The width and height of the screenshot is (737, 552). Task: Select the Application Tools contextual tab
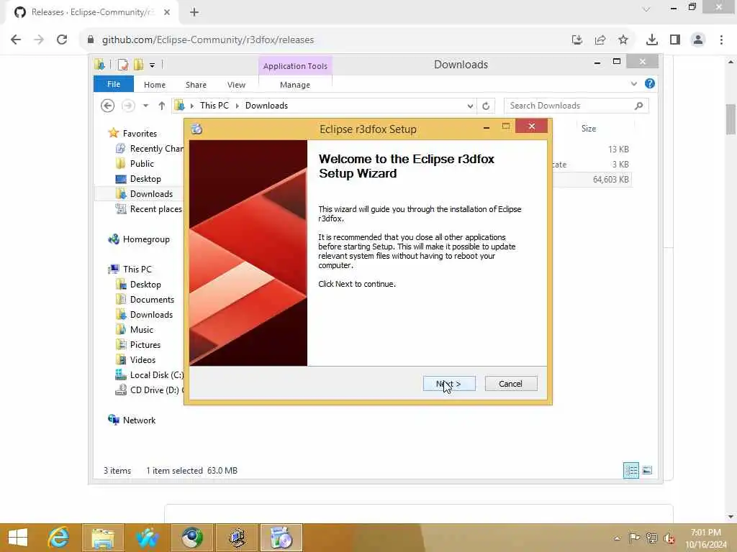coord(295,65)
